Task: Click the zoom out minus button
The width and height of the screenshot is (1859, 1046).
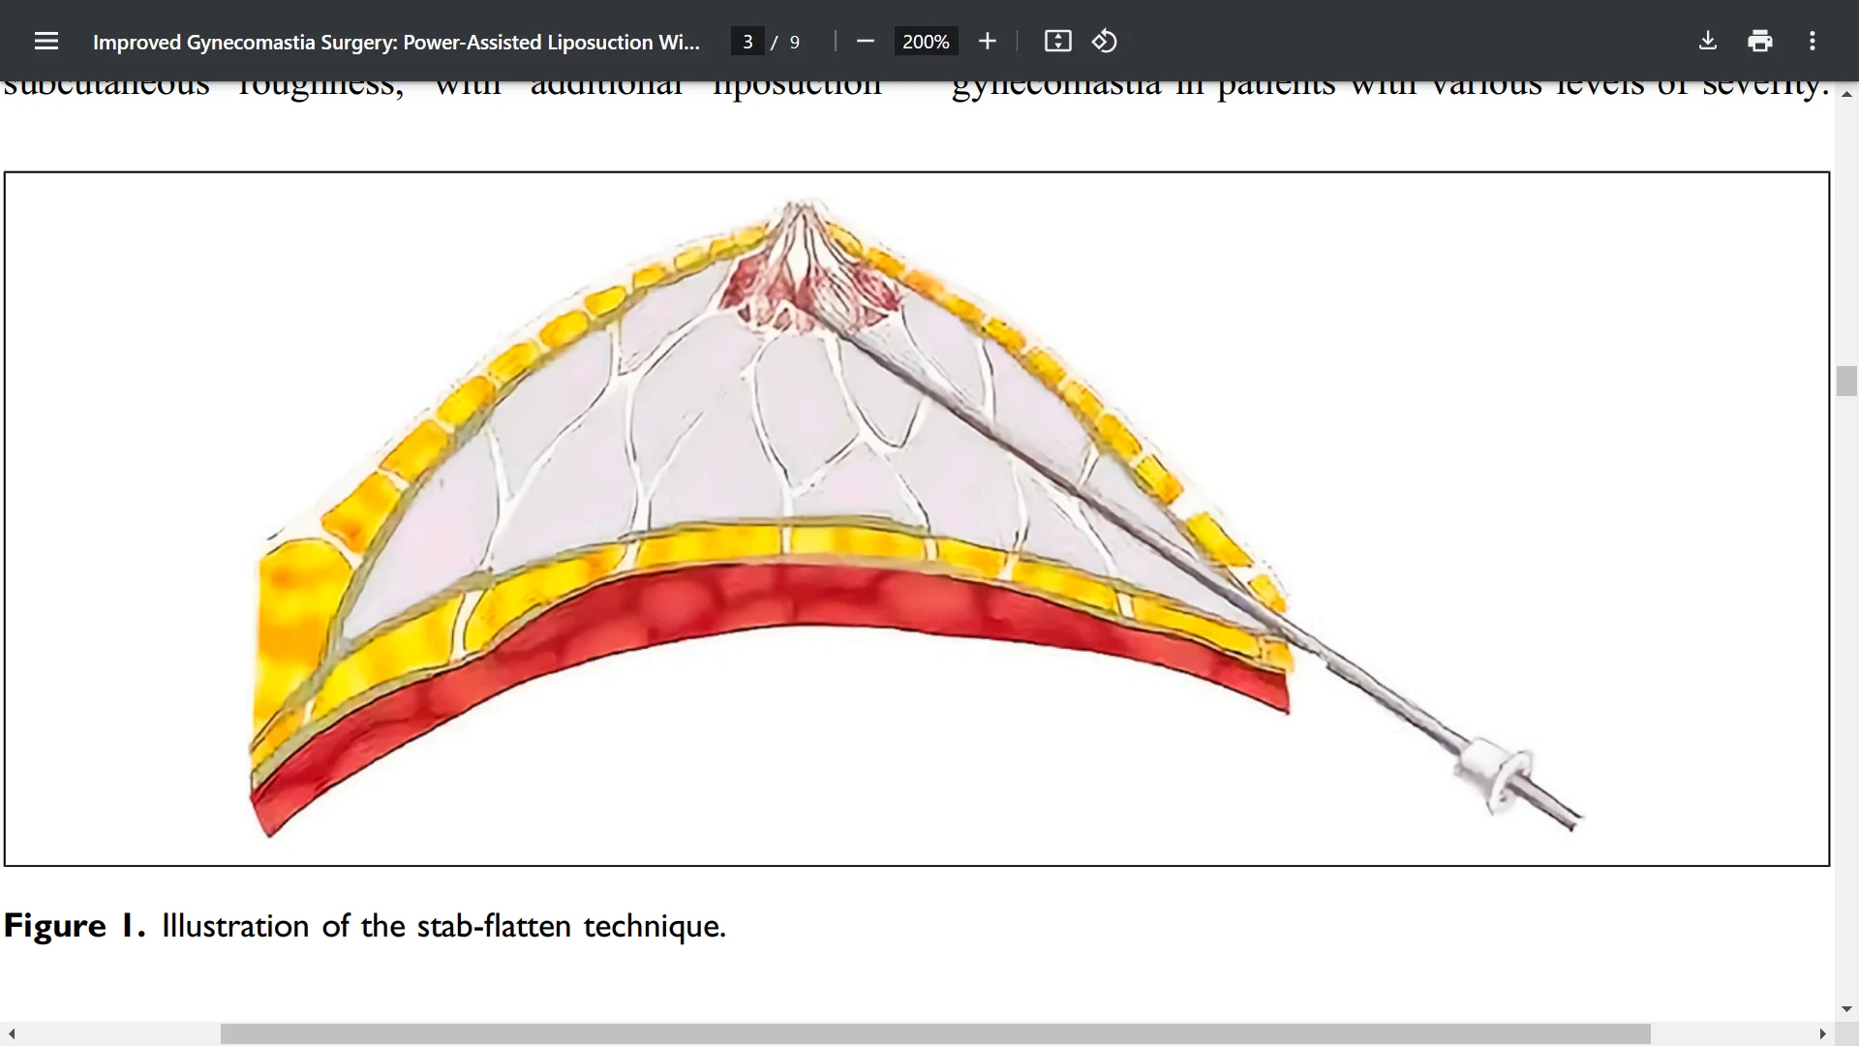Action: click(866, 41)
